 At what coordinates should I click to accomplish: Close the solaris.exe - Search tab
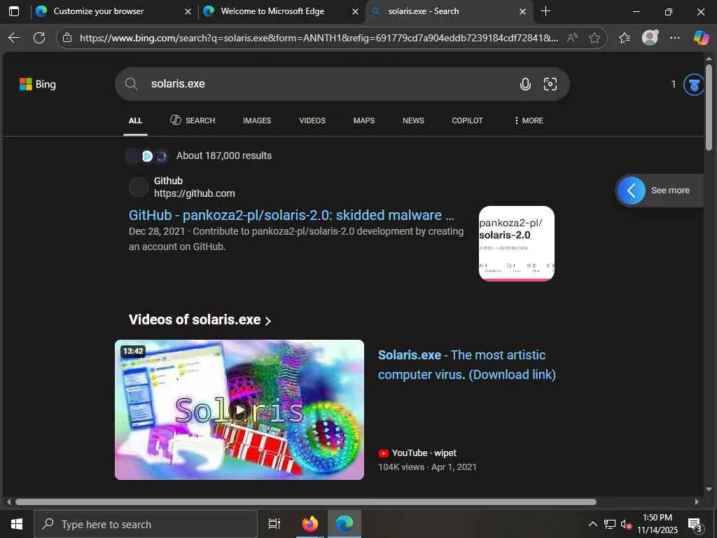pyautogui.click(x=522, y=12)
